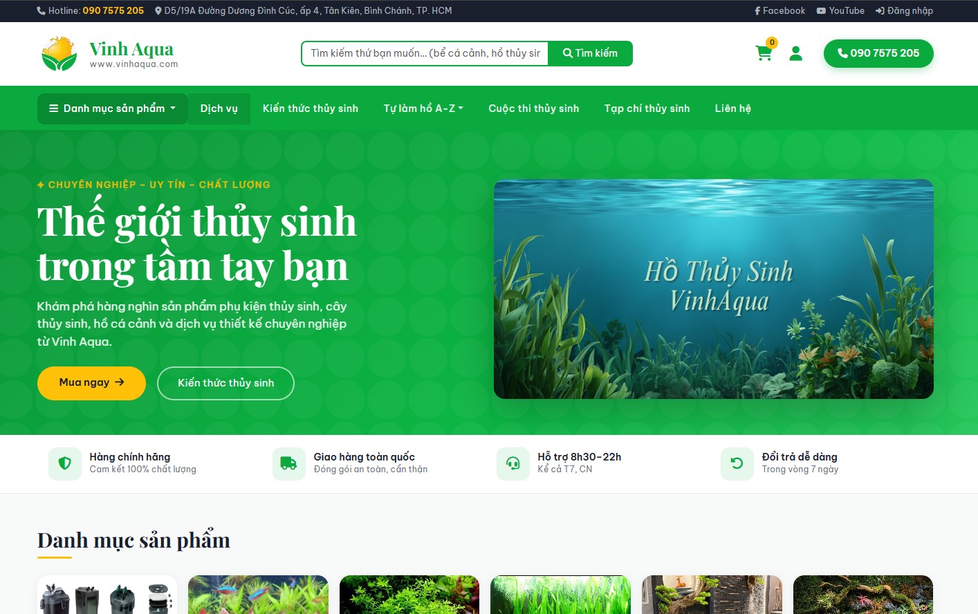This screenshot has width=978, height=614.
Task: Click the return arrow icon for Đổi trả
Action: tap(737, 463)
